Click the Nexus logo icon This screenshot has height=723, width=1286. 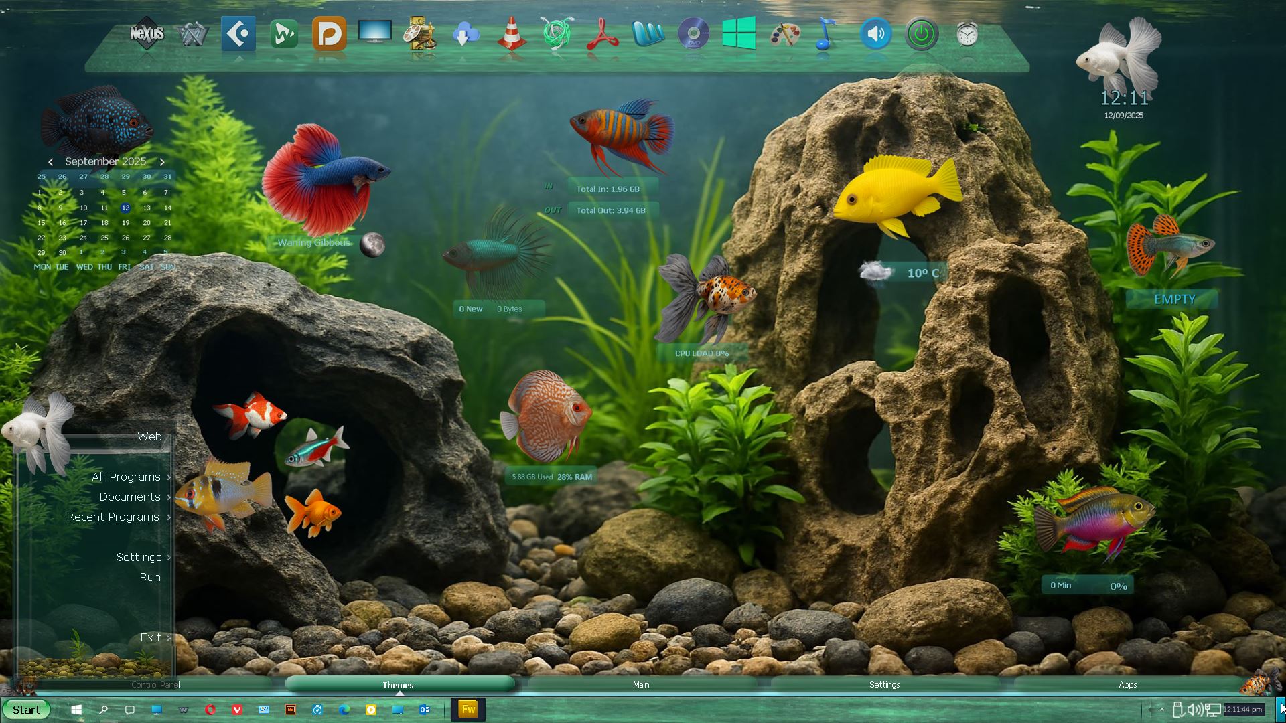point(147,33)
